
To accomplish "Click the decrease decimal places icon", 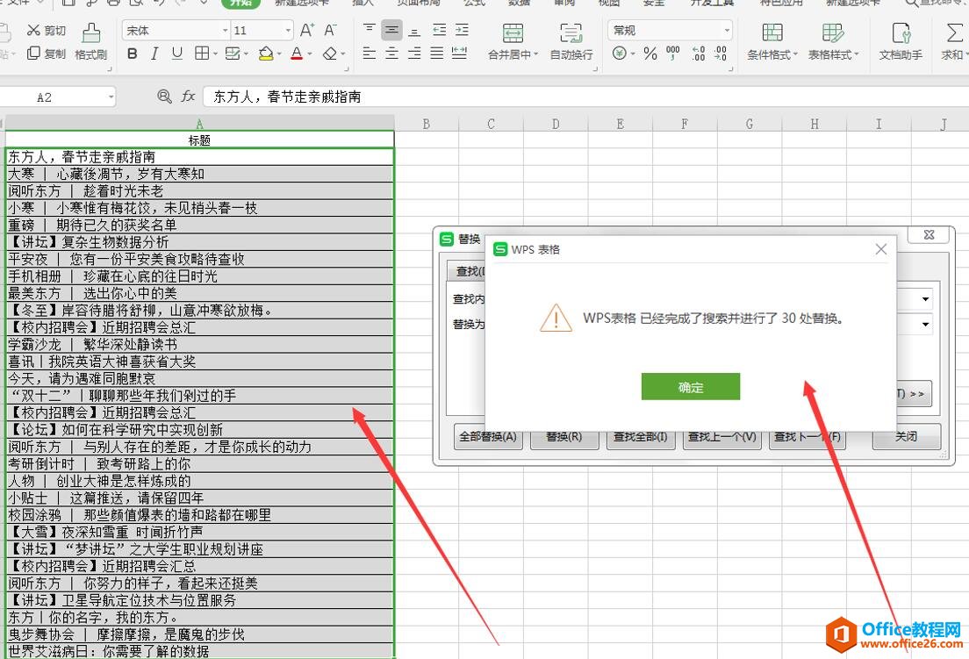I will pyautogui.click(x=721, y=54).
